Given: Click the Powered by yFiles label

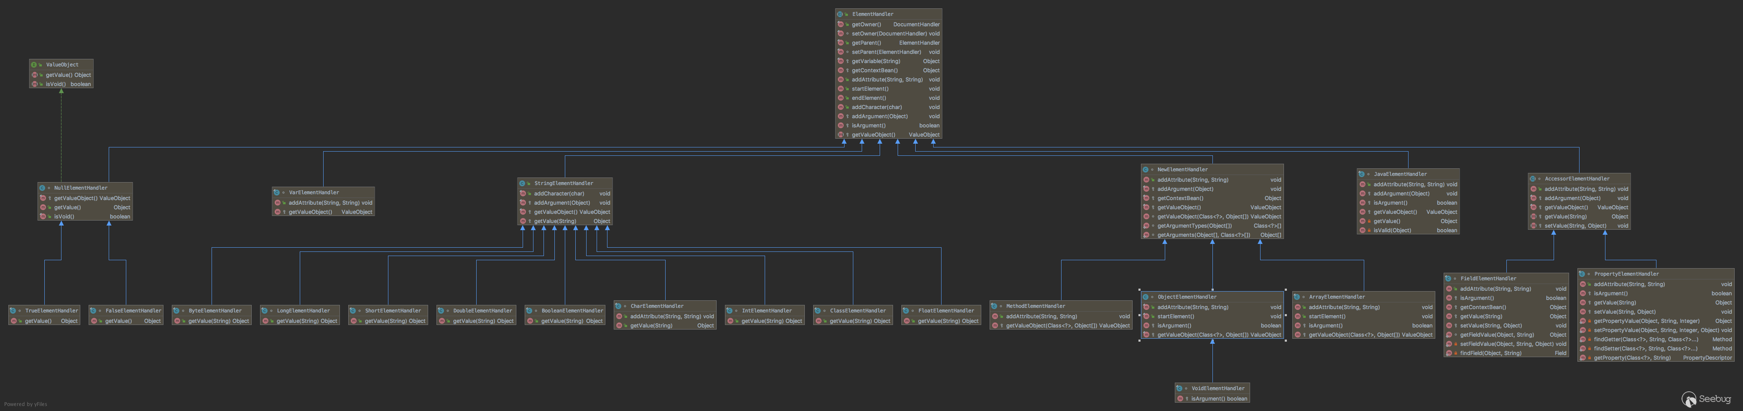Looking at the screenshot, I should tap(26, 404).
